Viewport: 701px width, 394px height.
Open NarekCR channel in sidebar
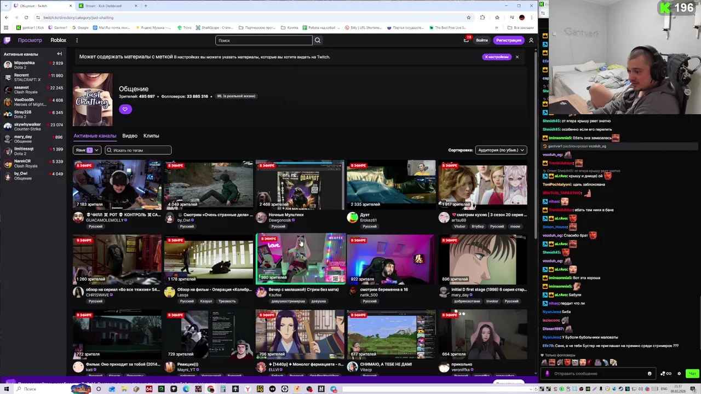(33, 163)
